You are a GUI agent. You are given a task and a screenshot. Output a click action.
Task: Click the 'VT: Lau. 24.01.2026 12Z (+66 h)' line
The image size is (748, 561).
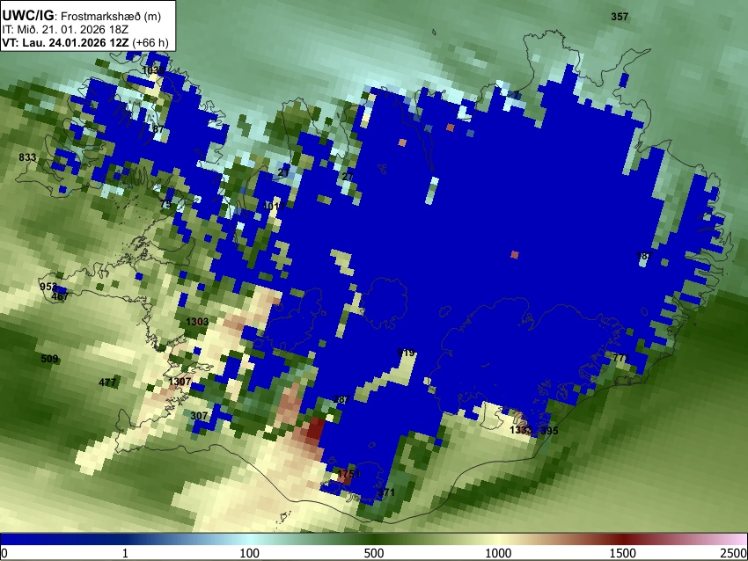85,42
